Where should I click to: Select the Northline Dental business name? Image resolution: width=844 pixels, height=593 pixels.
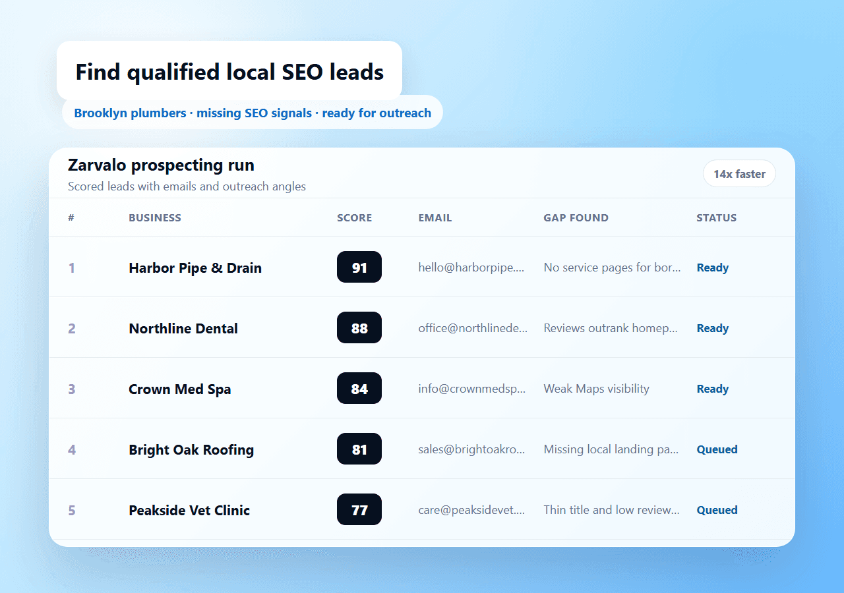(x=183, y=329)
